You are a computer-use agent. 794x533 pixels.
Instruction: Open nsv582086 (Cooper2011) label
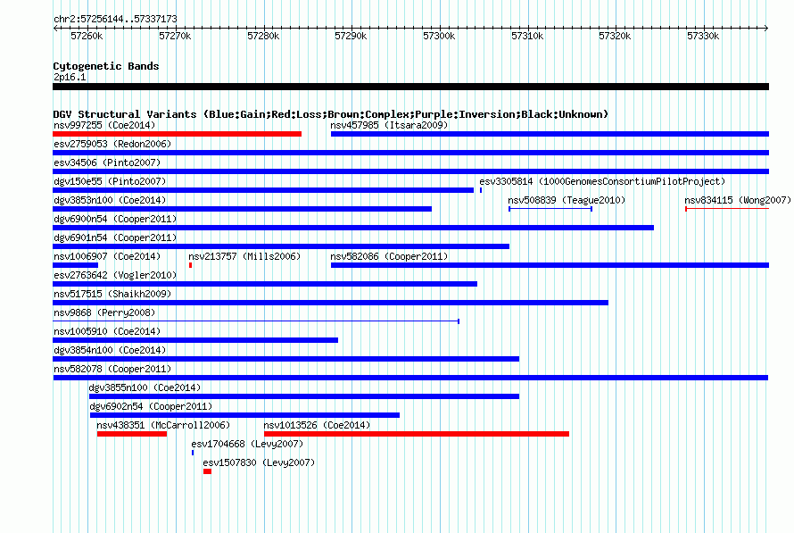click(389, 256)
